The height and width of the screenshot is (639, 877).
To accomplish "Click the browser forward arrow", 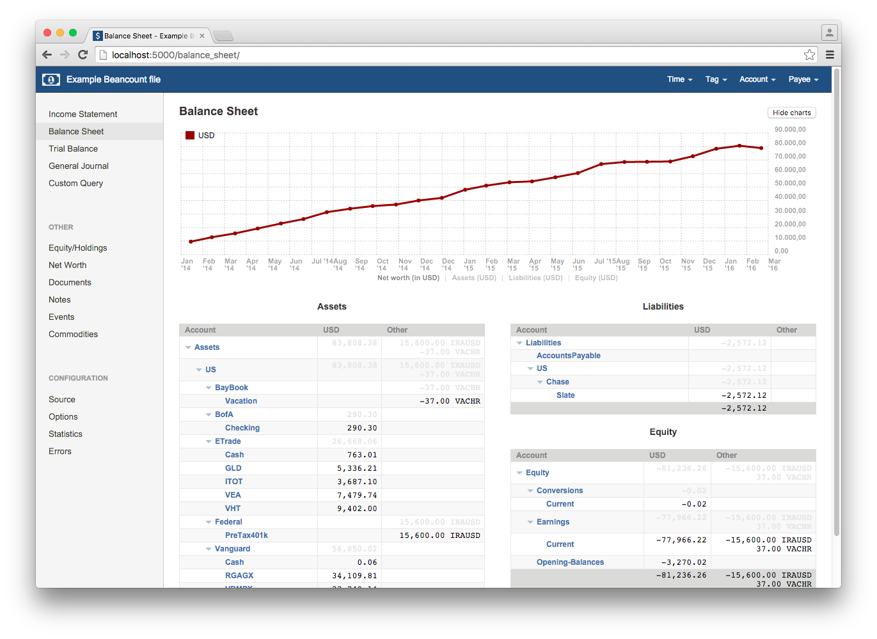I will click(64, 55).
